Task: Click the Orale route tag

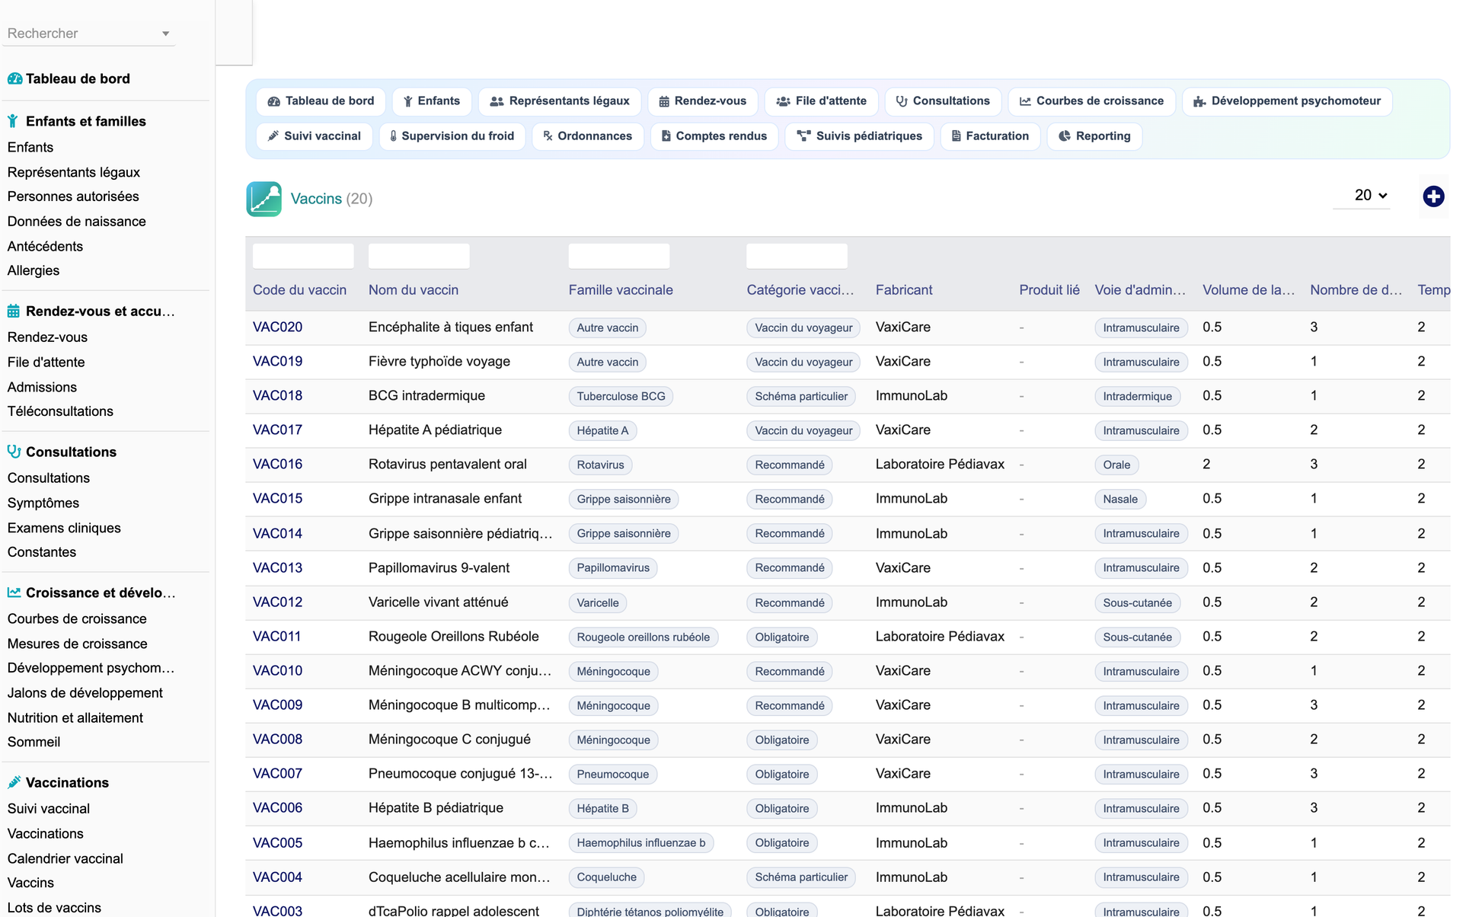Action: pyautogui.click(x=1116, y=465)
